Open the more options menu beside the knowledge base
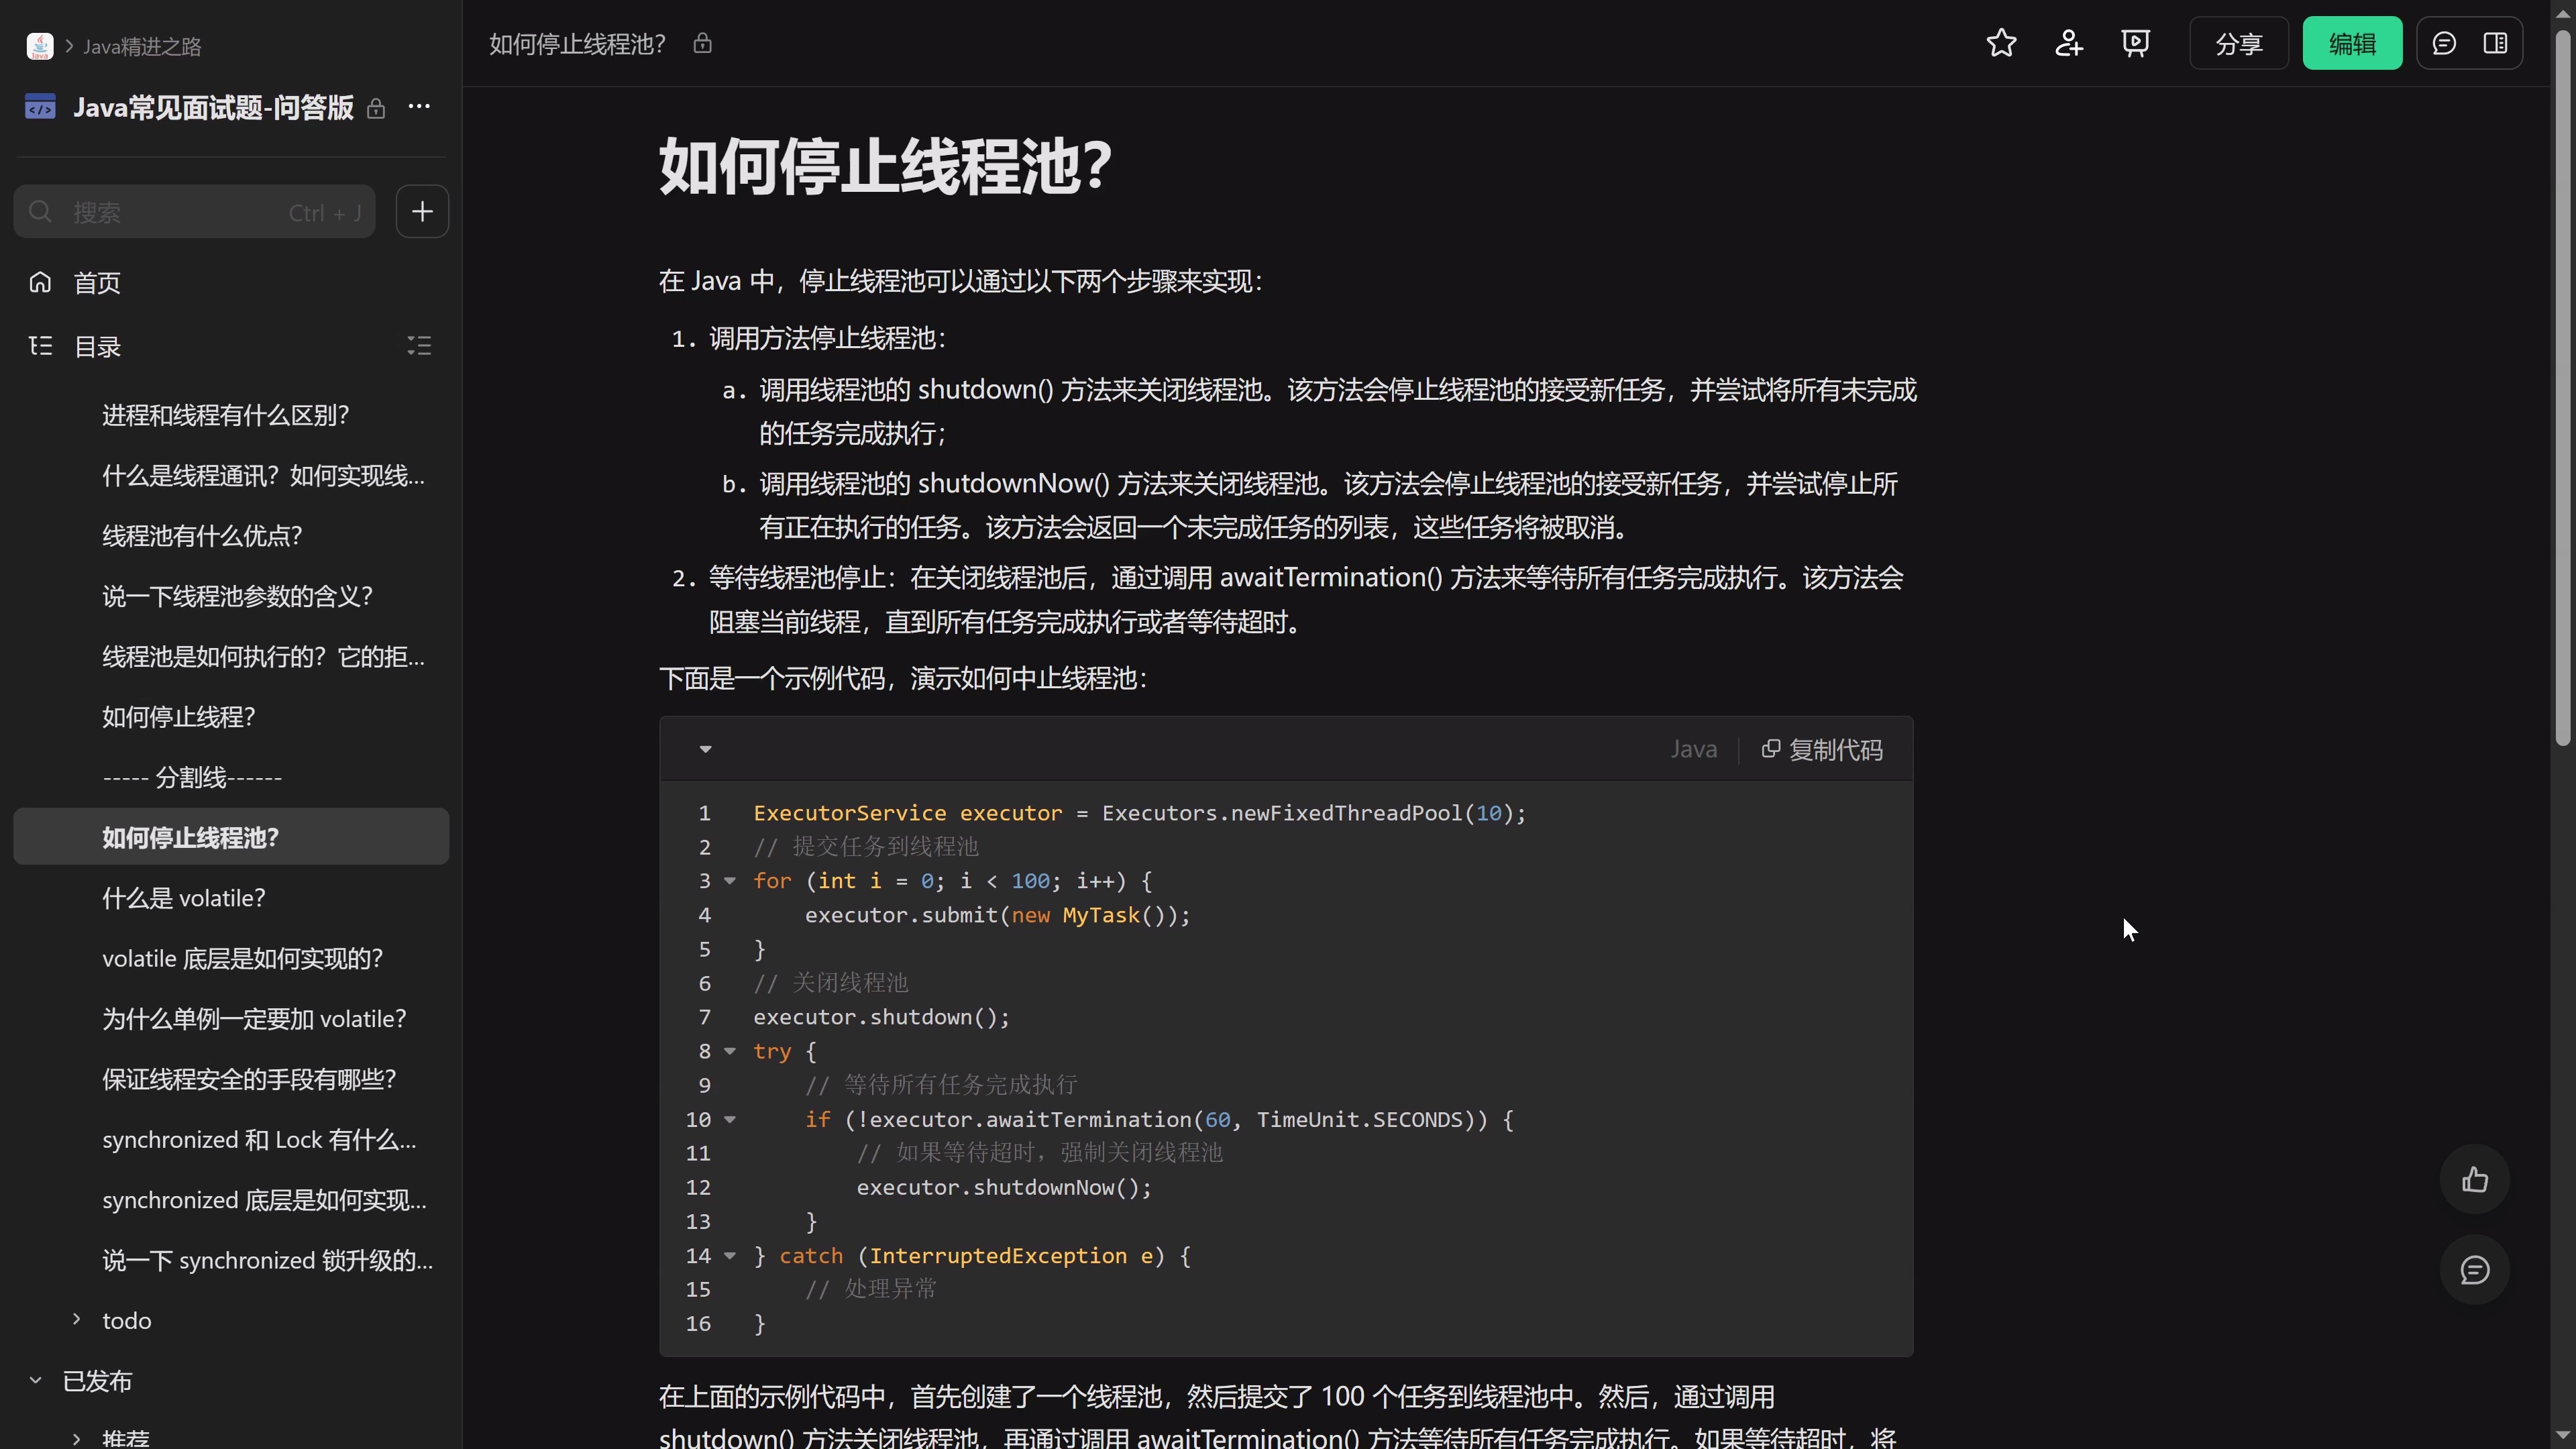This screenshot has width=2576, height=1449. (x=419, y=107)
